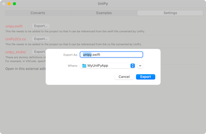Viewport: 206px width, 134px height.
Task: Click the red unipy_stubs/ label
Action: pyautogui.click(x=15, y=52)
